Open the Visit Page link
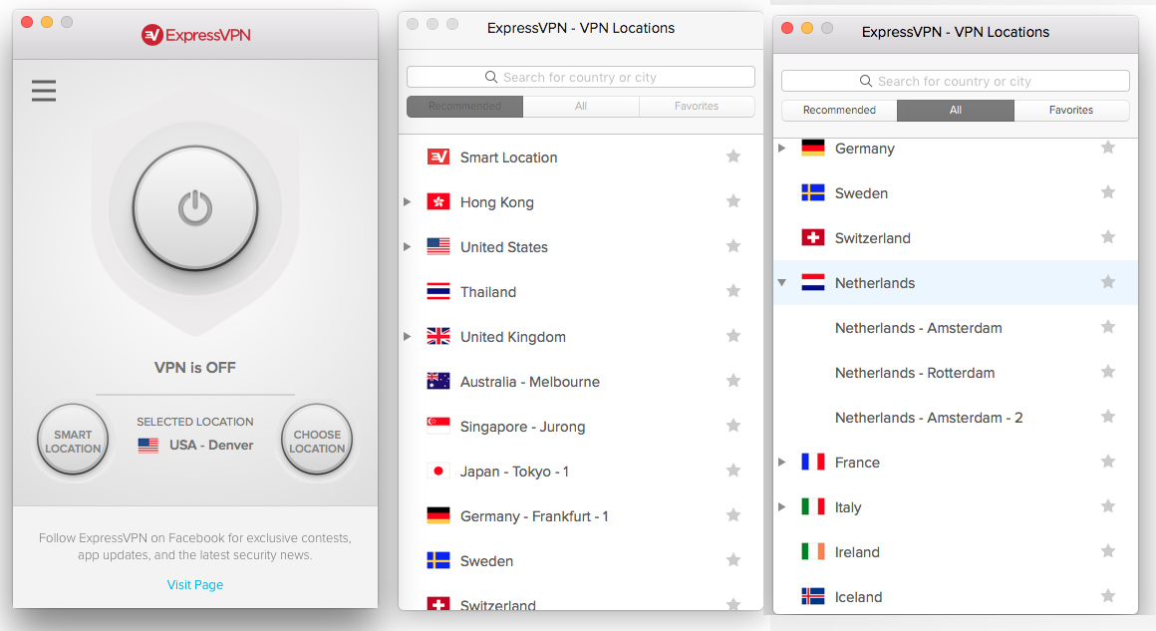Screen dimensions: 1156x631 [x=195, y=584]
